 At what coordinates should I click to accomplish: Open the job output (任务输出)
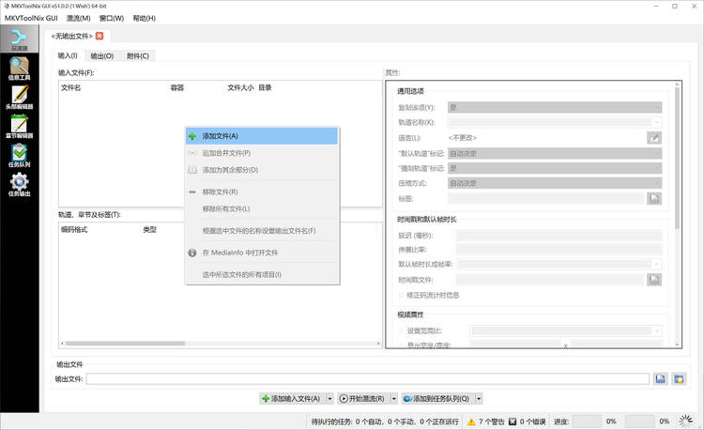click(20, 185)
